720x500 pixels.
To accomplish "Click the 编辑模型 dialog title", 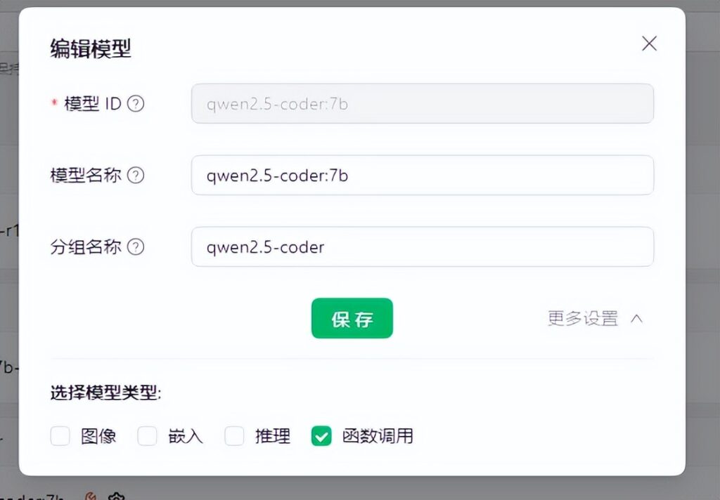I will [x=91, y=48].
